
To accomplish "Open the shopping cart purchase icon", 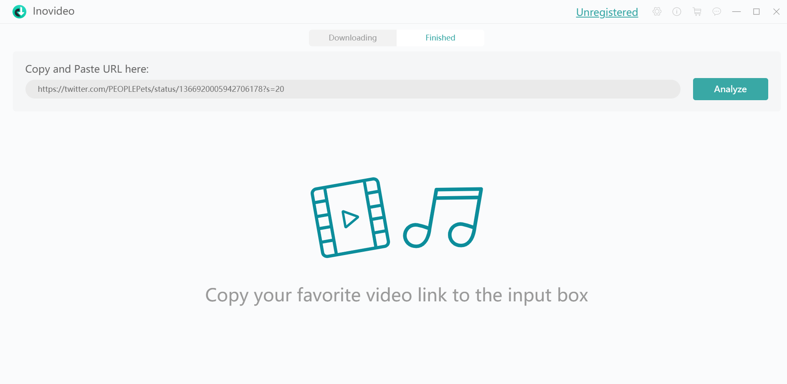I will [697, 12].
